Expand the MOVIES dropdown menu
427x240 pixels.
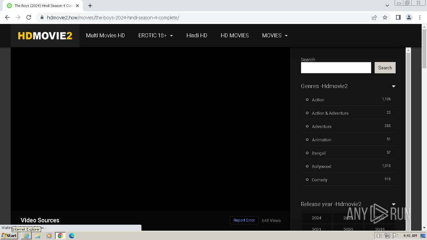coord(275,35)
